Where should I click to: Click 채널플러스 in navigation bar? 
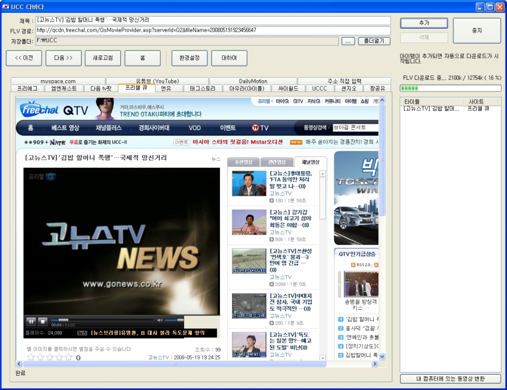coord(108,128)
